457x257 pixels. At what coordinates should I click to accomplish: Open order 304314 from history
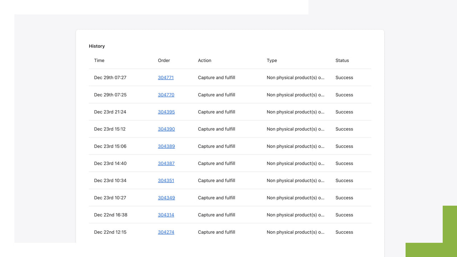click(x=166, y=215)
